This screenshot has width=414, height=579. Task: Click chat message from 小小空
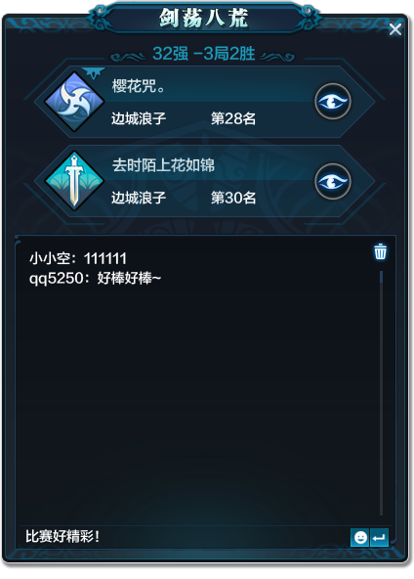pos(78,258)
